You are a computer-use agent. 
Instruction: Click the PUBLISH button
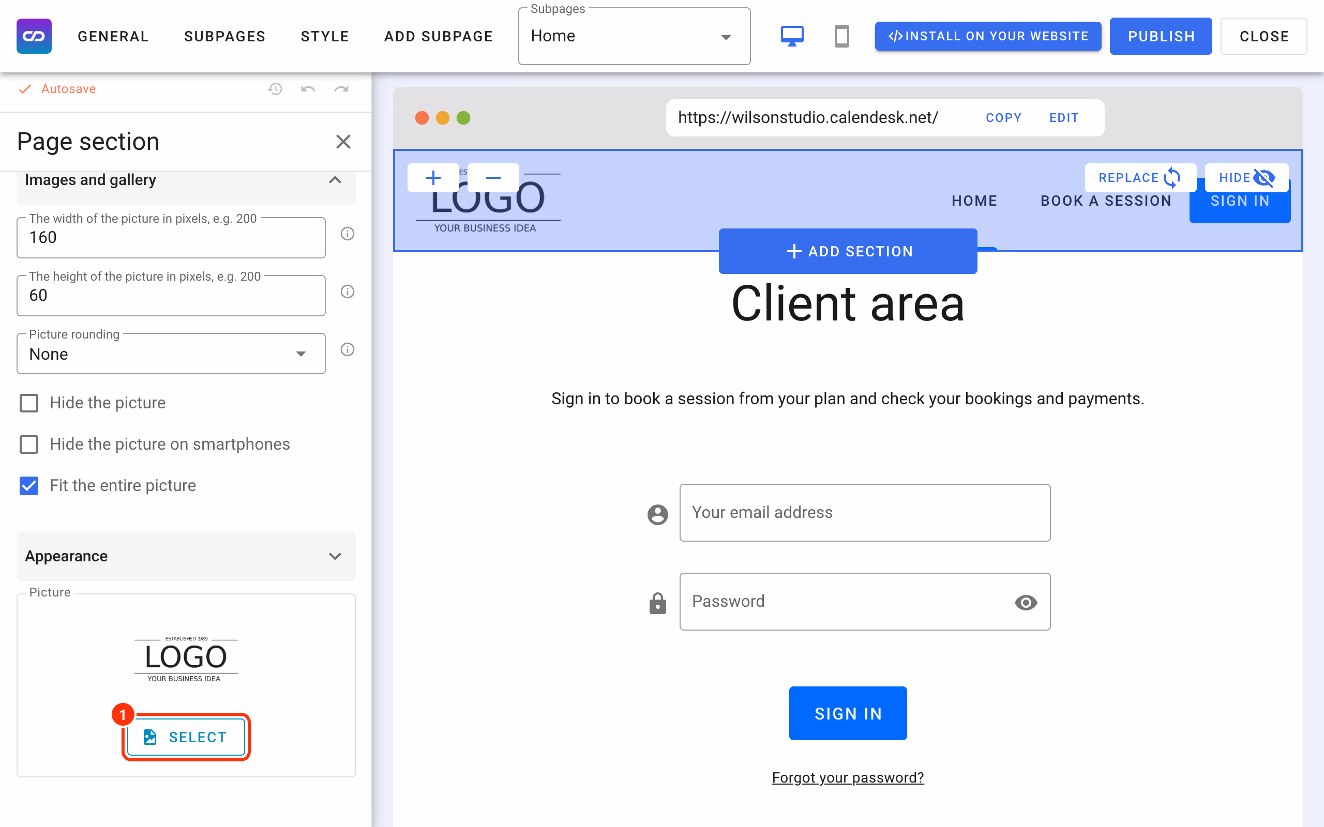1161,36
